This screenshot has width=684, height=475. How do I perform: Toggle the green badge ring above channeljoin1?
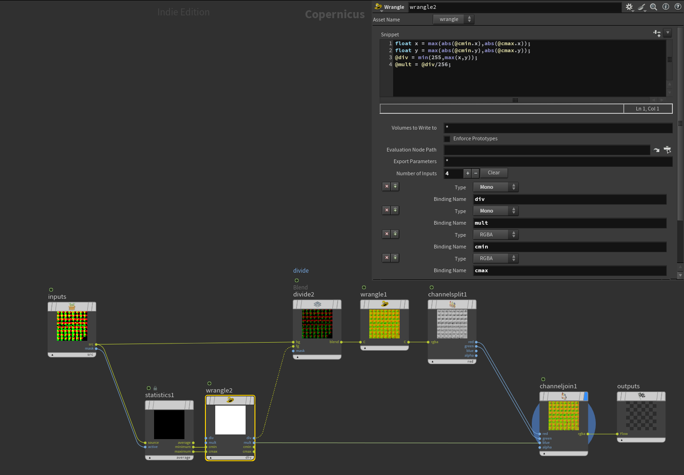(x=543, y=379)
